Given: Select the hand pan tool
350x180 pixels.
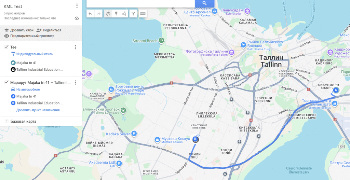Looking at the screenshot, I should click(x=108, y=14).
